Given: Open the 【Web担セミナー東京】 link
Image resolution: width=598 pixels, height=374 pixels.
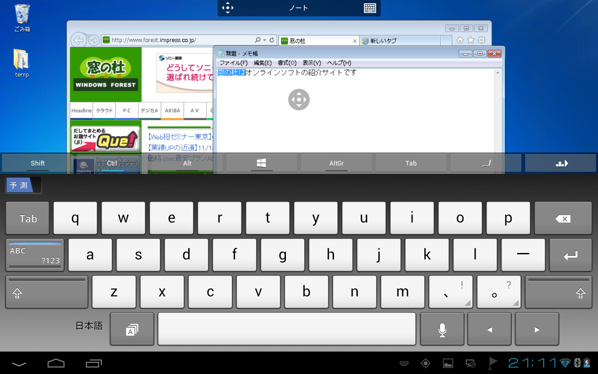Looking at the screenshot, I should pyautogui.click(x=180, y=137).
